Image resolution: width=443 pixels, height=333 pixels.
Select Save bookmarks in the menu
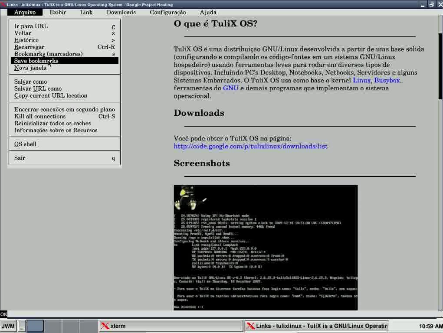tap(64, 61)
